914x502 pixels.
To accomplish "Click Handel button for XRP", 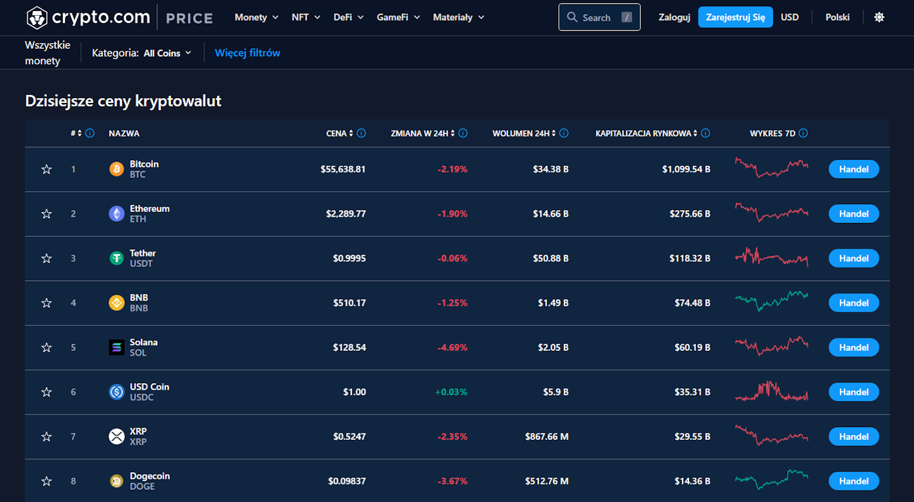I will click(854, 436).
